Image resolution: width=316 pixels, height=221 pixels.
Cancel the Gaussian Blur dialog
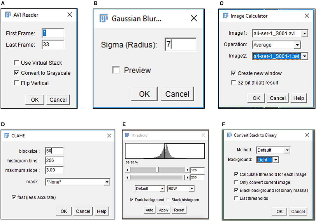[x=177, y=94]
